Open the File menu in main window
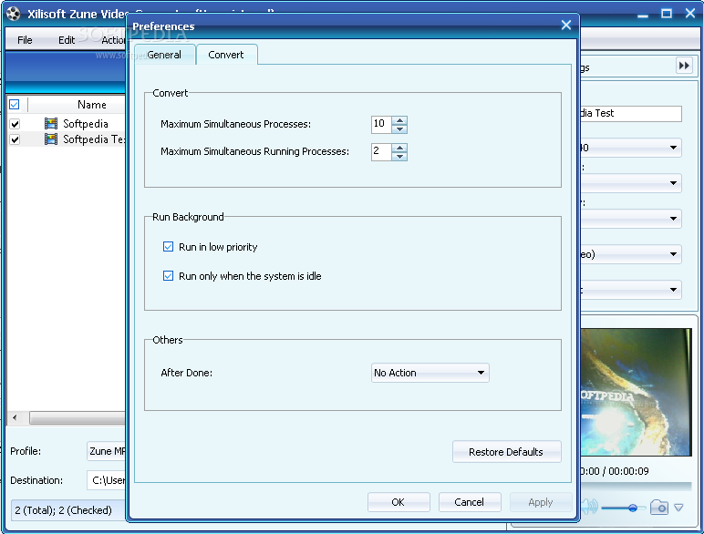This screenshot has height=534, width=704. click(x=25, y=40)
